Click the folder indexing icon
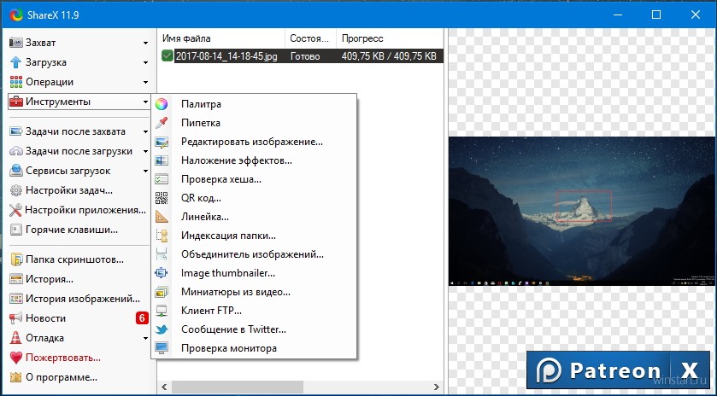 pyautogui.click(x=162, y=236)
